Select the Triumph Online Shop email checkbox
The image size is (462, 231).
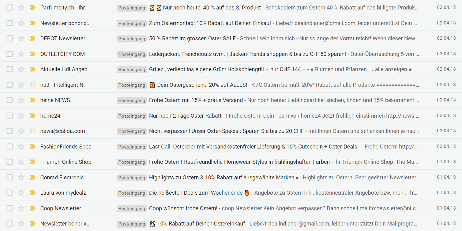10,162
